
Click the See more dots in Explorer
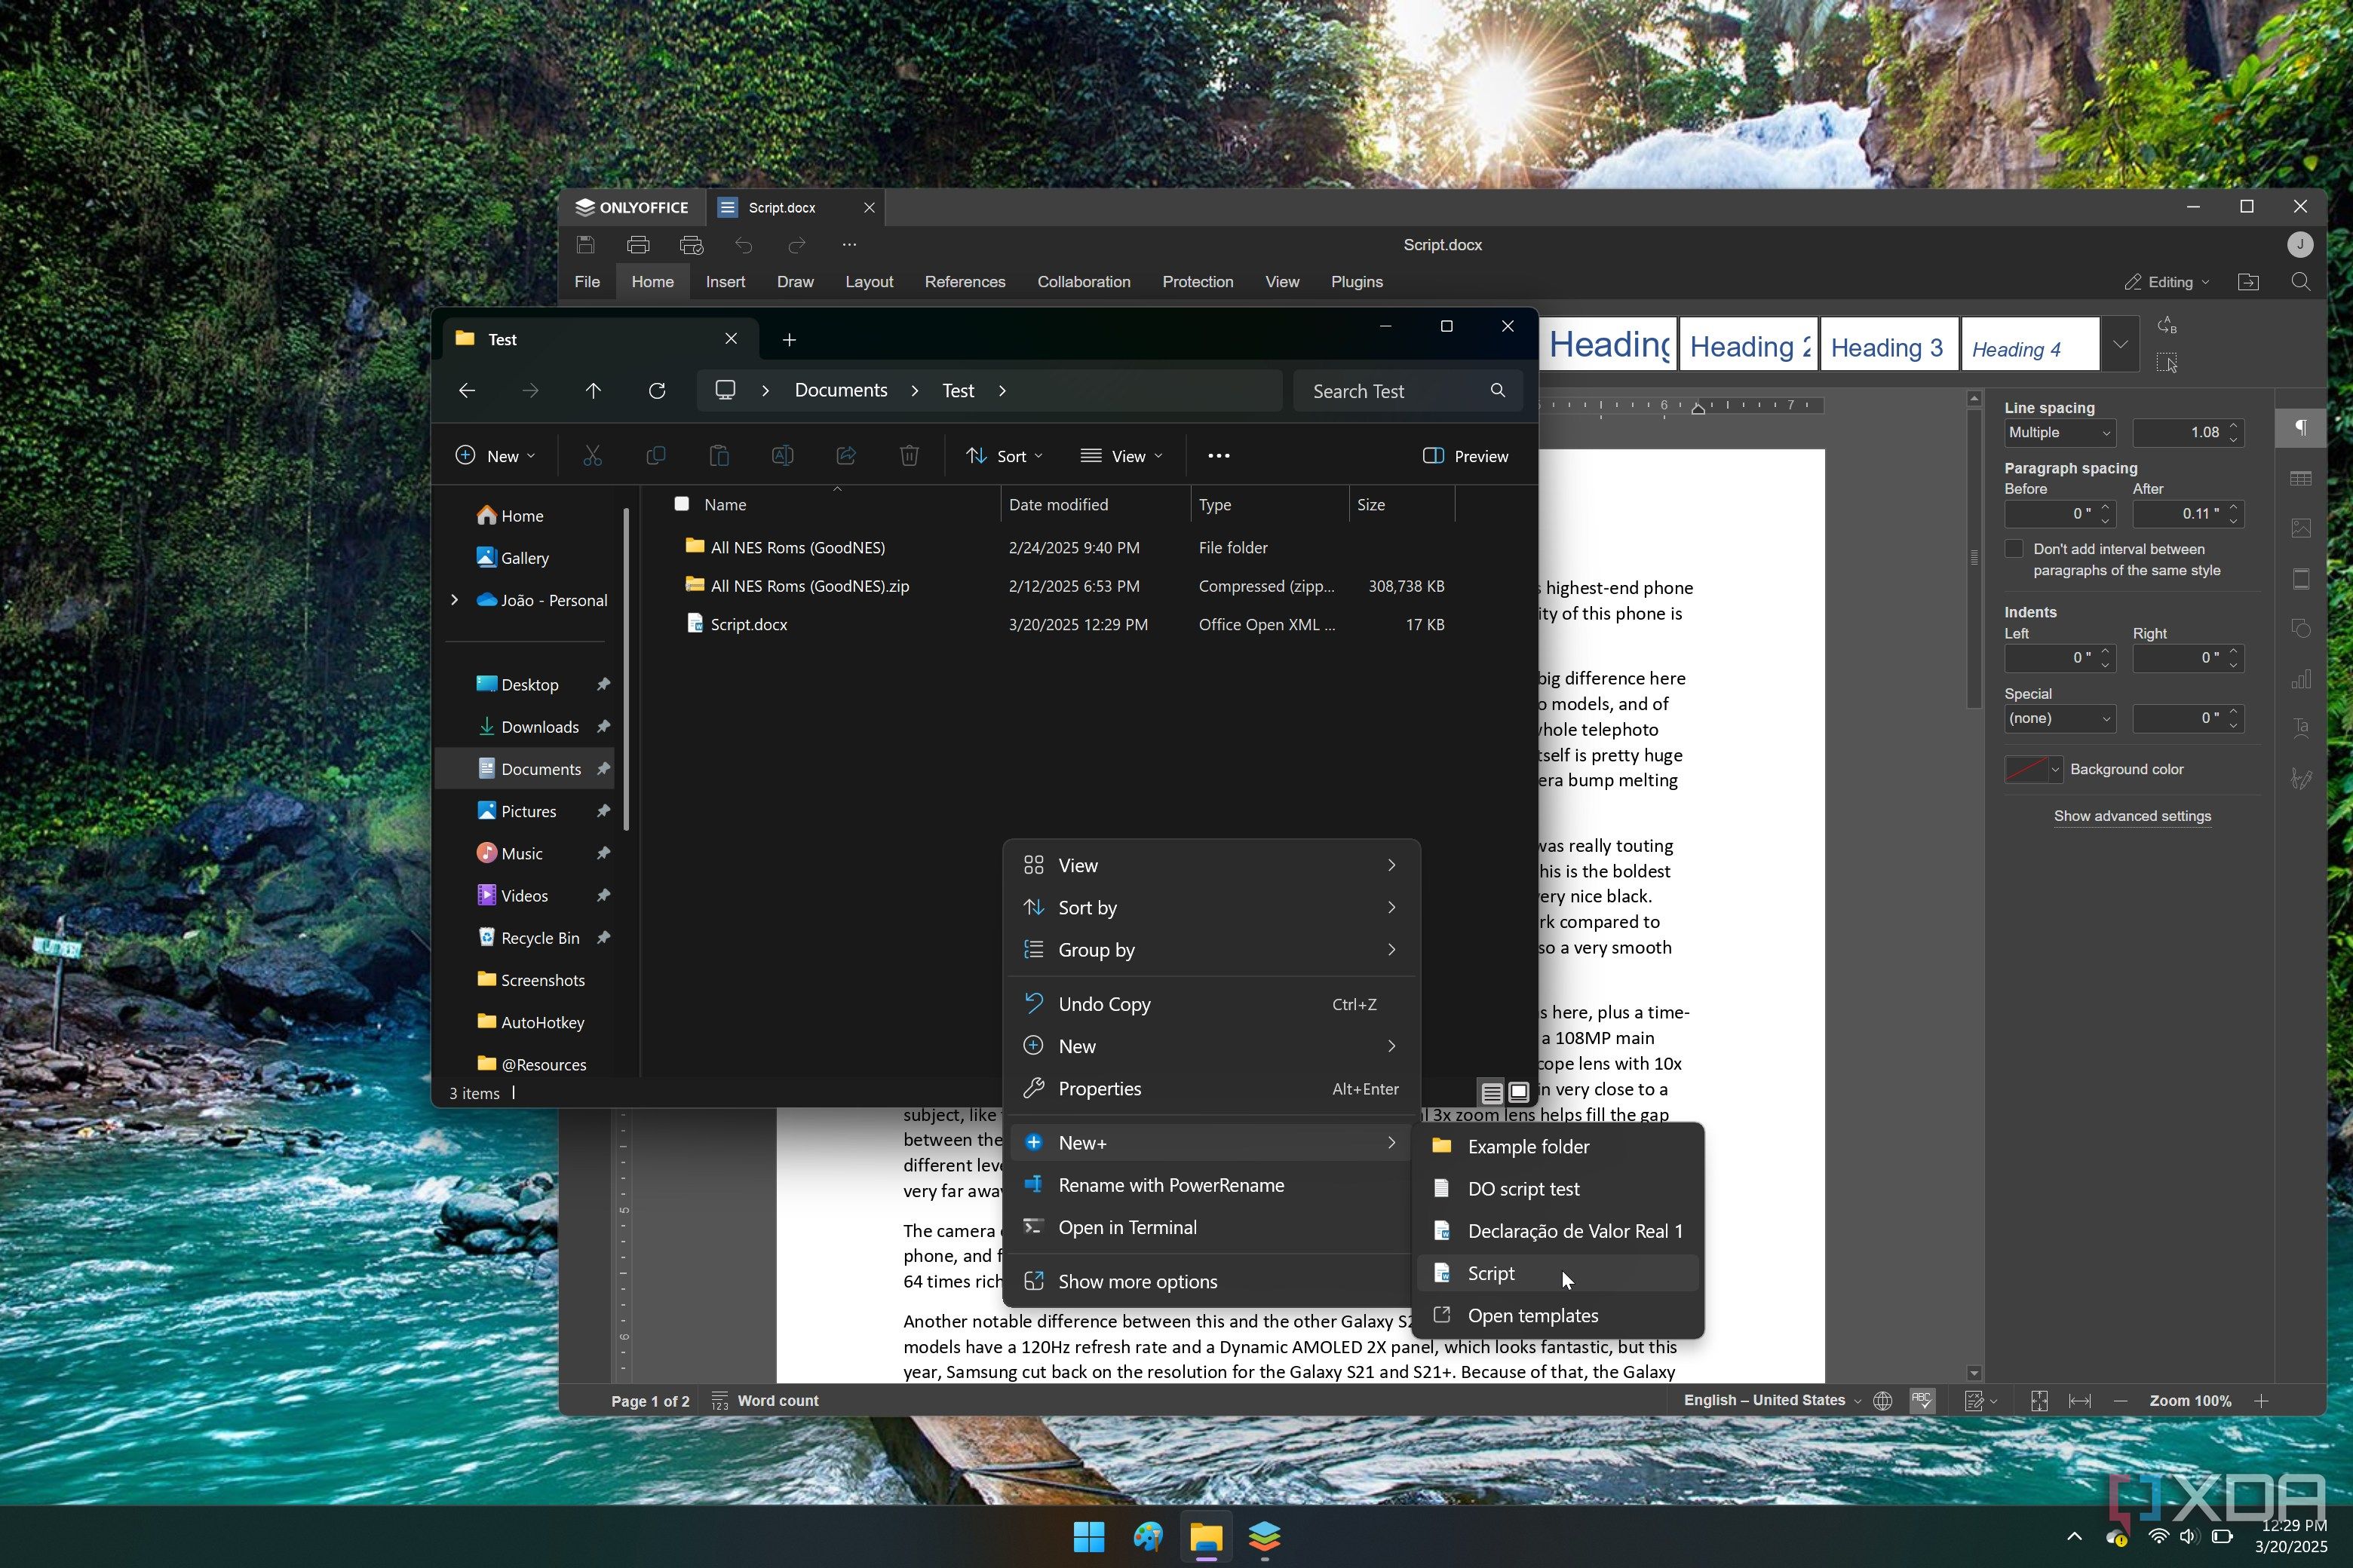[1219, 456]
